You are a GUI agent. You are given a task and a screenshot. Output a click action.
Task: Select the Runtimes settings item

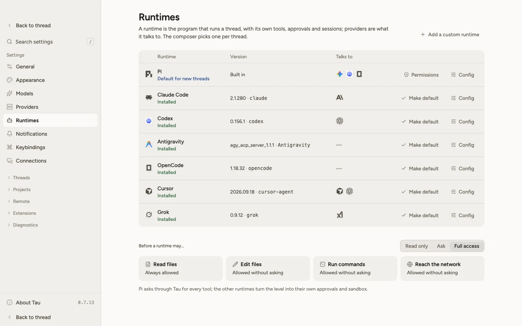click(50, 120)
